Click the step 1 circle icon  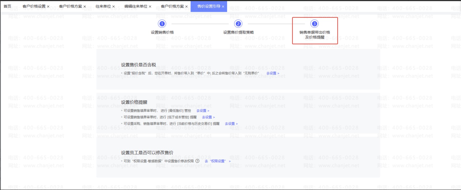[x=162, y=24]
